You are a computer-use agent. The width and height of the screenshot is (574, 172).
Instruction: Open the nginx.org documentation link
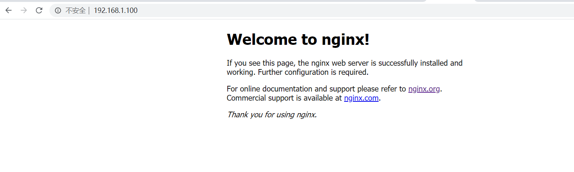(424, 89)
